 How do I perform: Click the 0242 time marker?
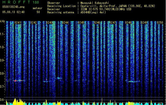34,23
